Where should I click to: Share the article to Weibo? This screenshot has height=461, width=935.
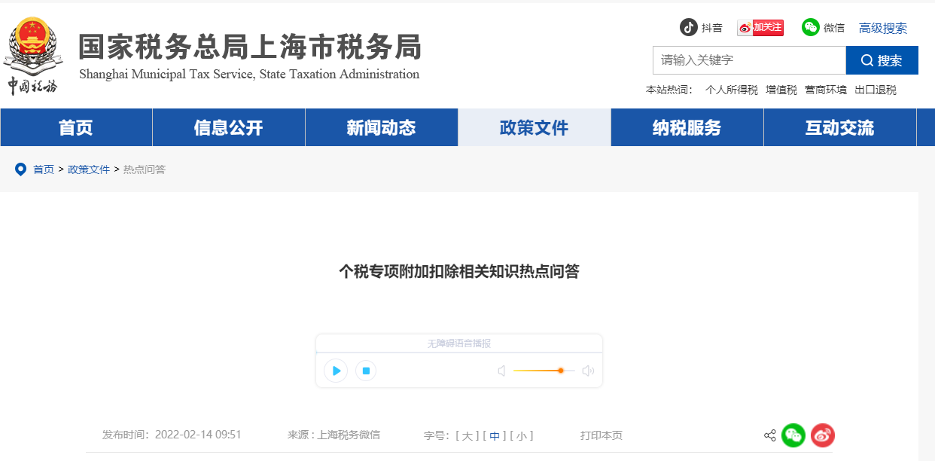822,435
